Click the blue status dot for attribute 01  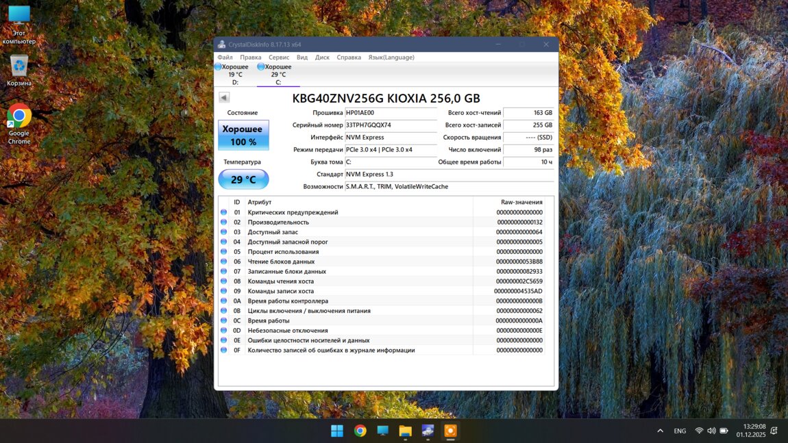223,212
